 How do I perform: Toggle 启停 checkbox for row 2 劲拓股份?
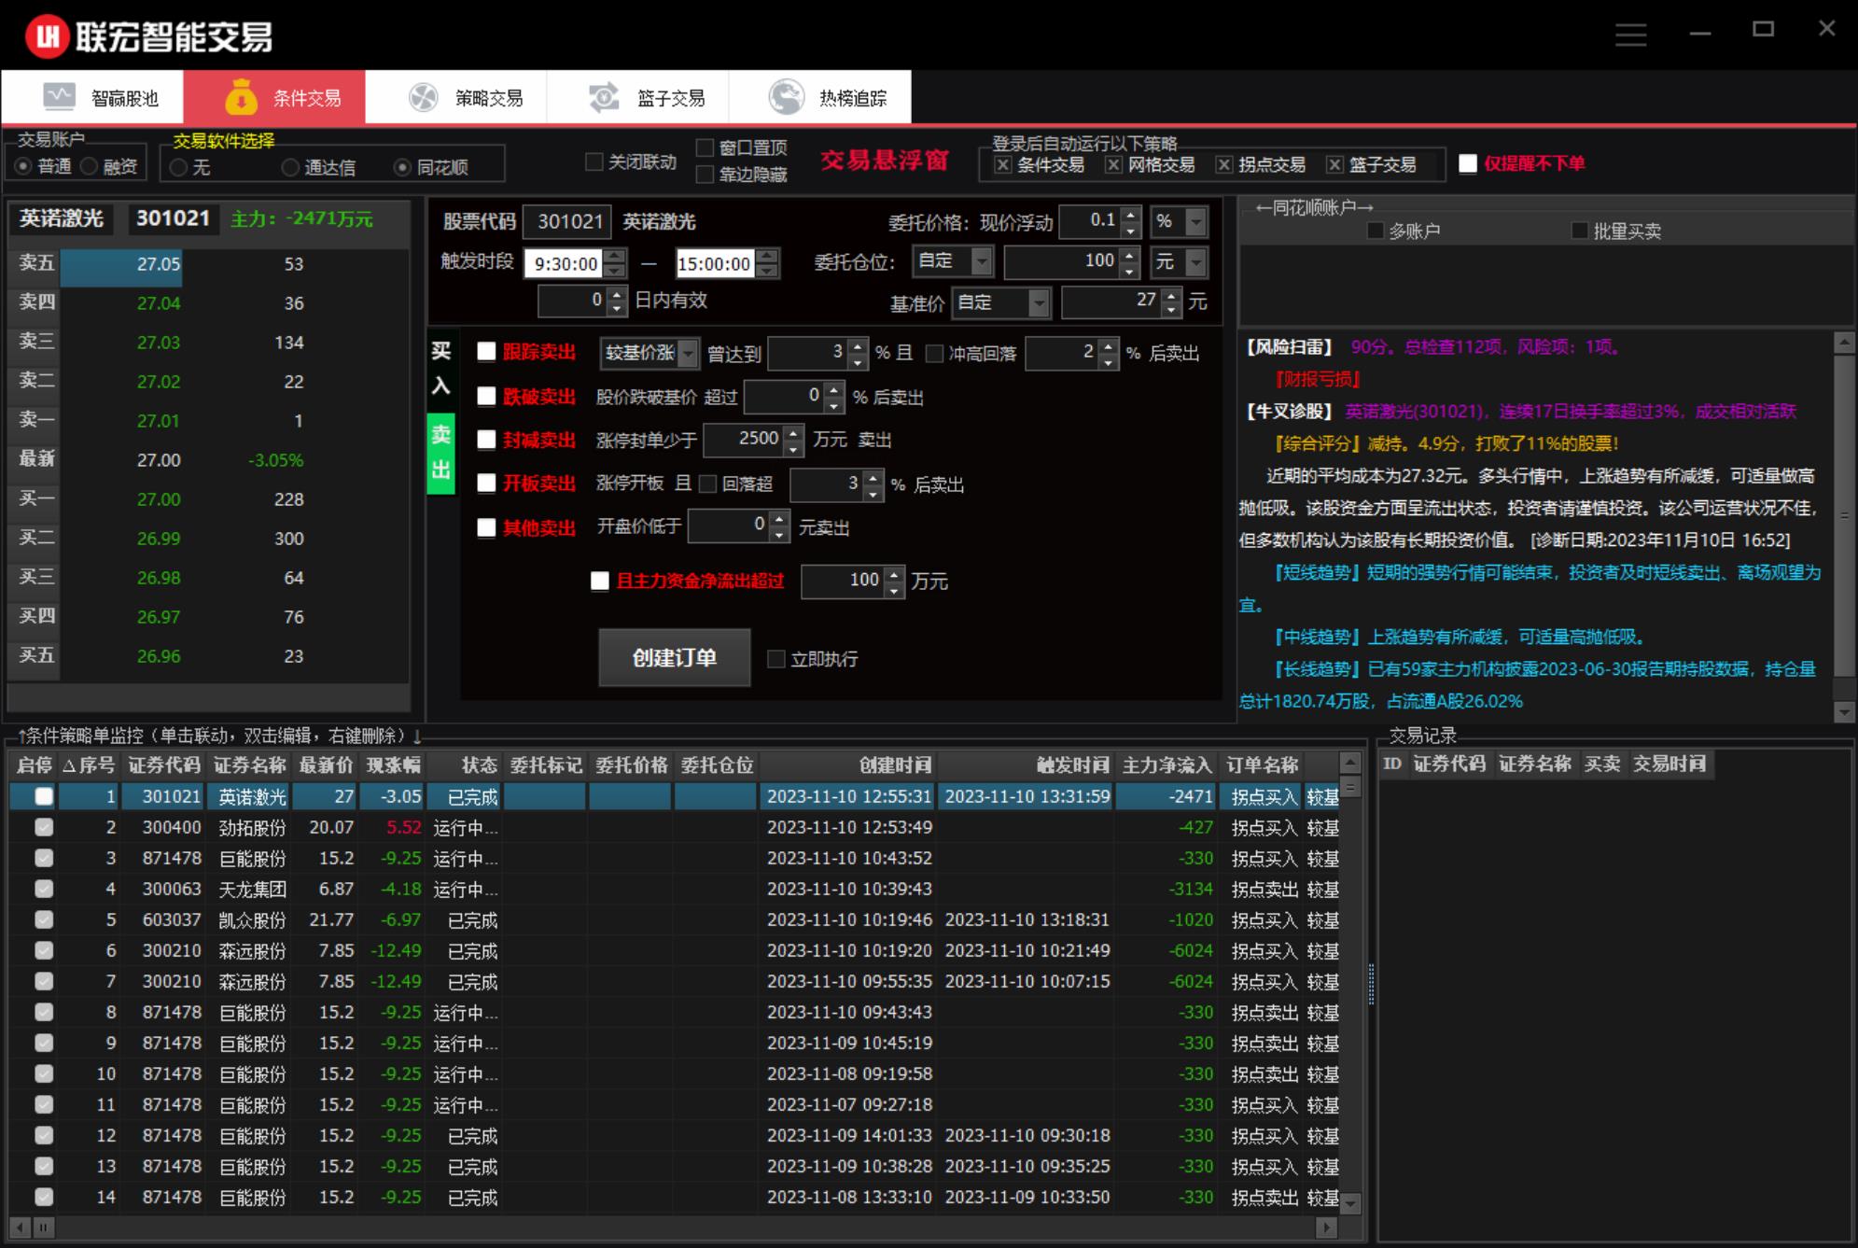tap(44, 827)
